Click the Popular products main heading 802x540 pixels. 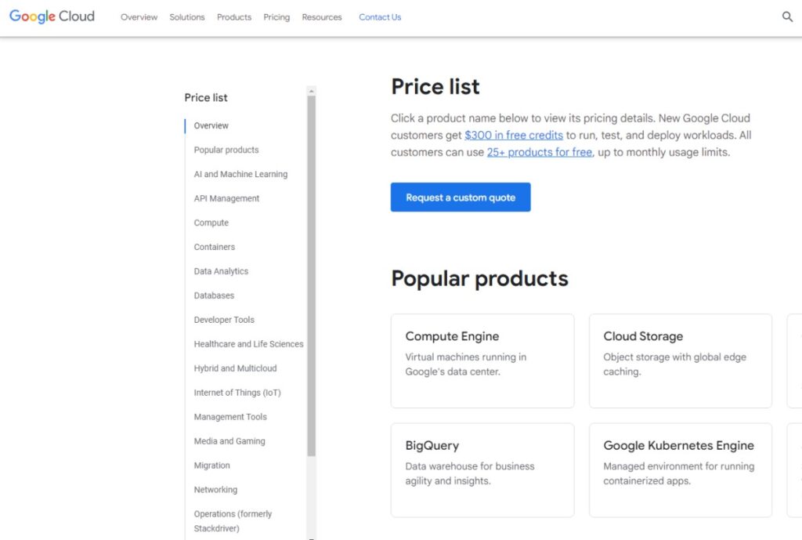coord(479,278)
